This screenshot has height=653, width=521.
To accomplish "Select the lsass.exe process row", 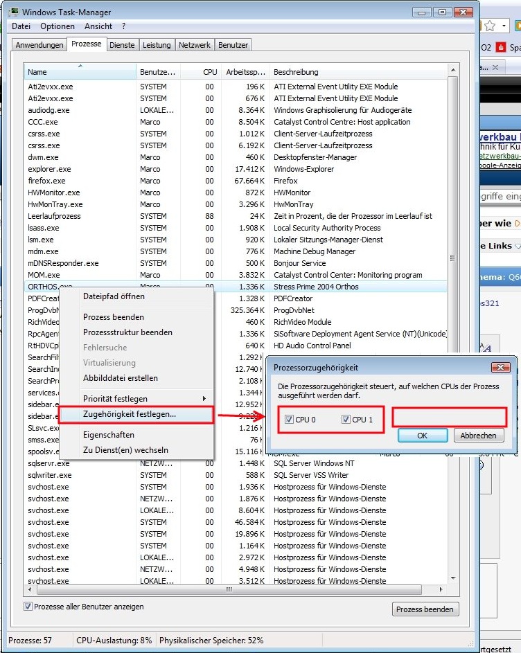I will pyautogui.click(x=236, y=228).
